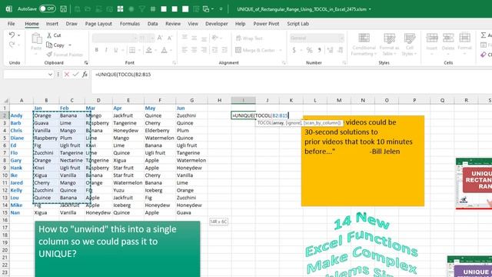The image size is (492, 277).
Task: Open the font name combo box
Action: 115,38
